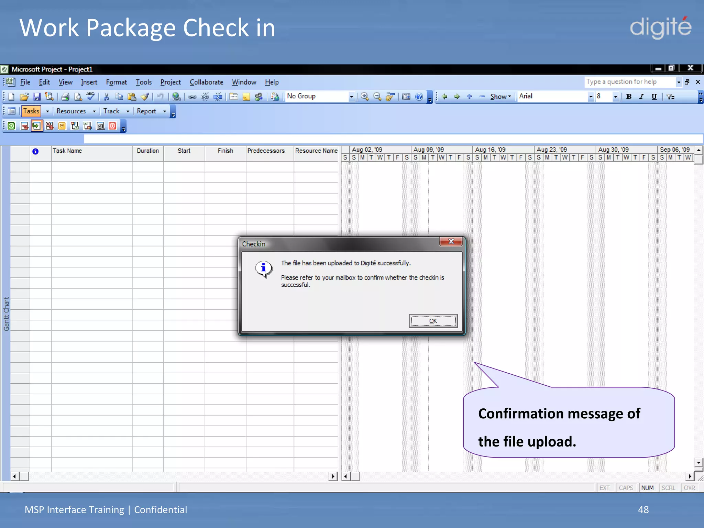This screenshot has width=704, height=528.
Task: Click the Tasks guide button
Action: 31,111
